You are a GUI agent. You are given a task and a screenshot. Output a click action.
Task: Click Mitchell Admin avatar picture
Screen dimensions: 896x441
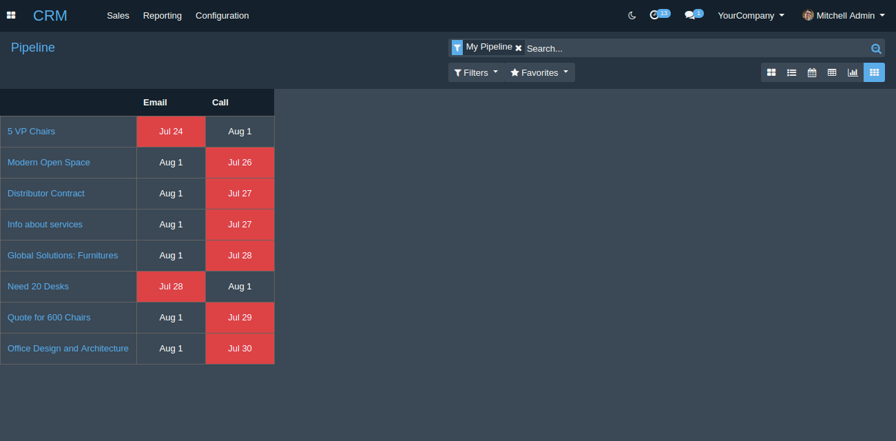pyautogui.click(x=808, y=15)
